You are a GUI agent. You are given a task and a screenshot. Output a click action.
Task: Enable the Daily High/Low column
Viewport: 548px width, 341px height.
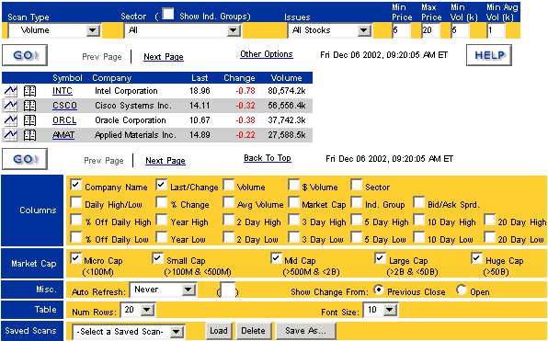pos(75,202)
